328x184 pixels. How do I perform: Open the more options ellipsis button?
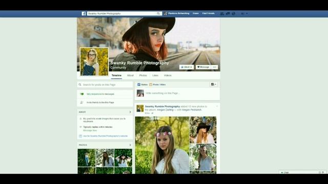pyautogui.click(x=214, y=67)
